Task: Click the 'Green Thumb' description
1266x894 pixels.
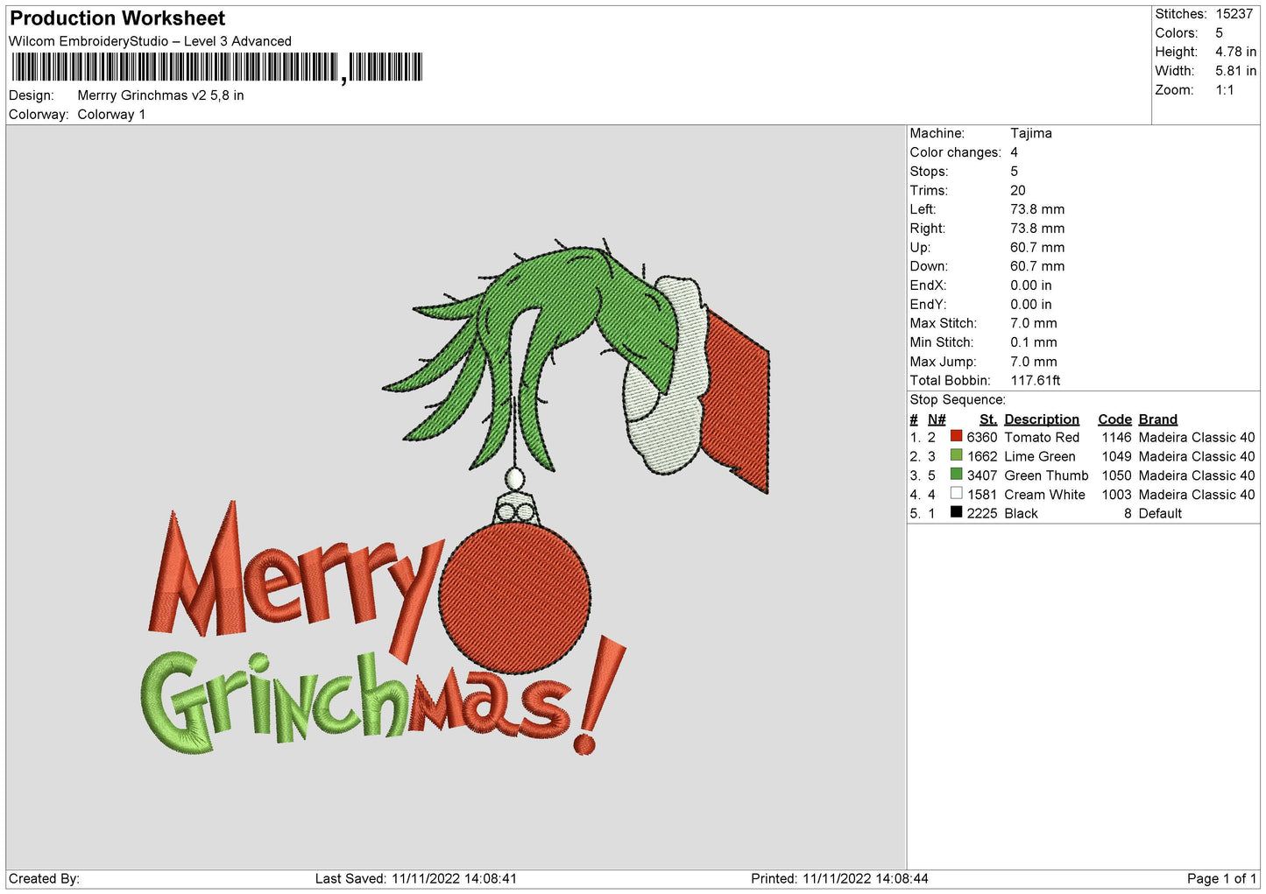Action: (1046, 475)
